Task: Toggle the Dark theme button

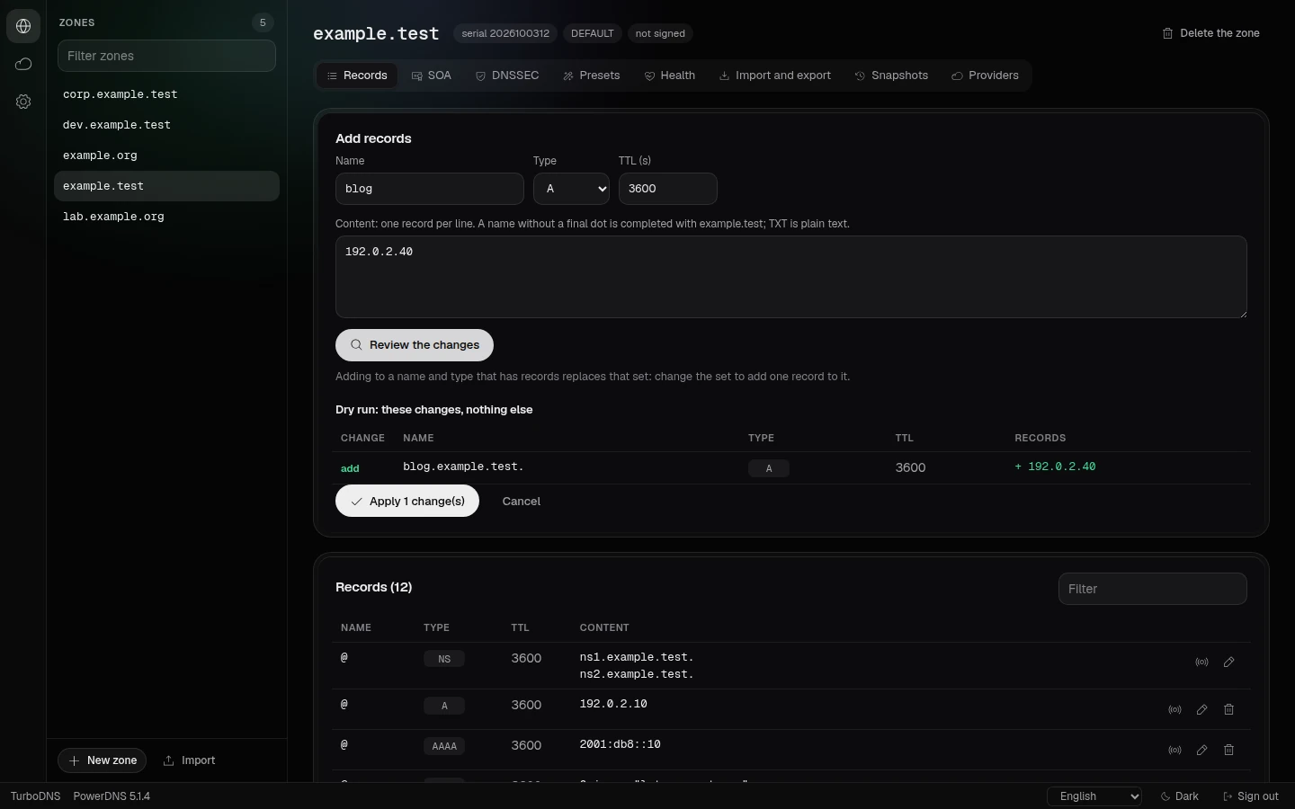Action: click(x=1179, y=796)
